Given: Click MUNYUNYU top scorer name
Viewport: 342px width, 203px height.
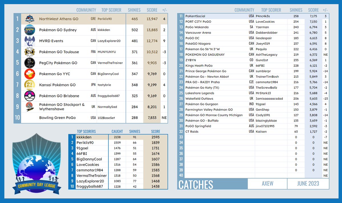Looking at the screenshot, I should point(107,52).
